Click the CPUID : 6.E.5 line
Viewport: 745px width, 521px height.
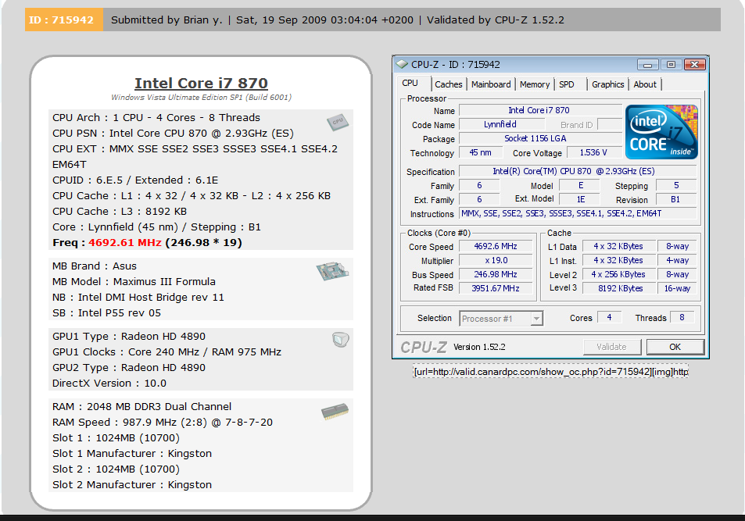click(x=135, y=180)
